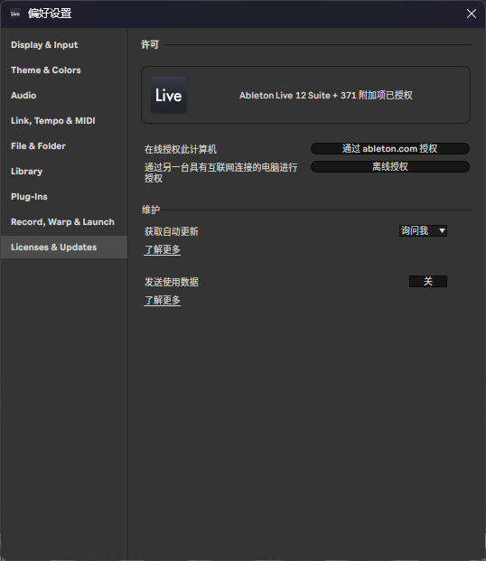Open 了解更多 link under 发送使用数据
Screen dimensions: 486x561
point(162,300)
